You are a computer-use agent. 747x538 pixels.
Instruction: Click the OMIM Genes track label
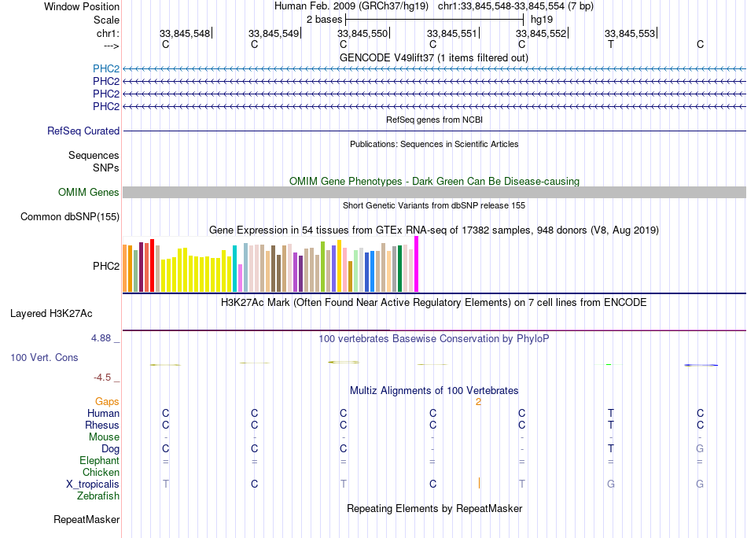click(x=88, y=192)
